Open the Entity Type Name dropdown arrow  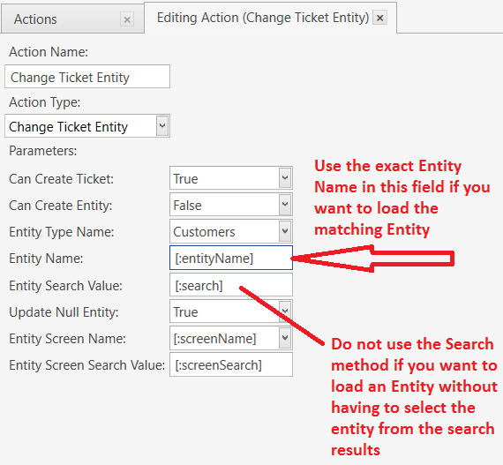(285, 231)
